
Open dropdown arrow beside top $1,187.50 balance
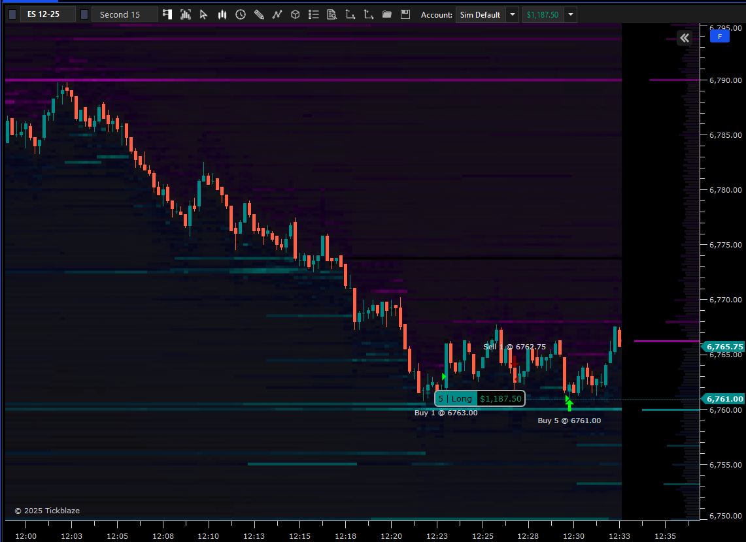click(571, 14)
